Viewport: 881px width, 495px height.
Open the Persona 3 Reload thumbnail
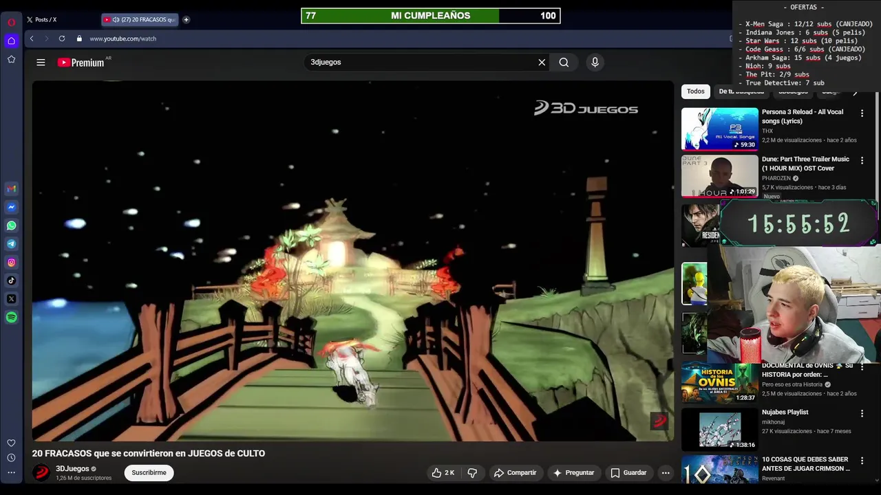click(720, 129)
